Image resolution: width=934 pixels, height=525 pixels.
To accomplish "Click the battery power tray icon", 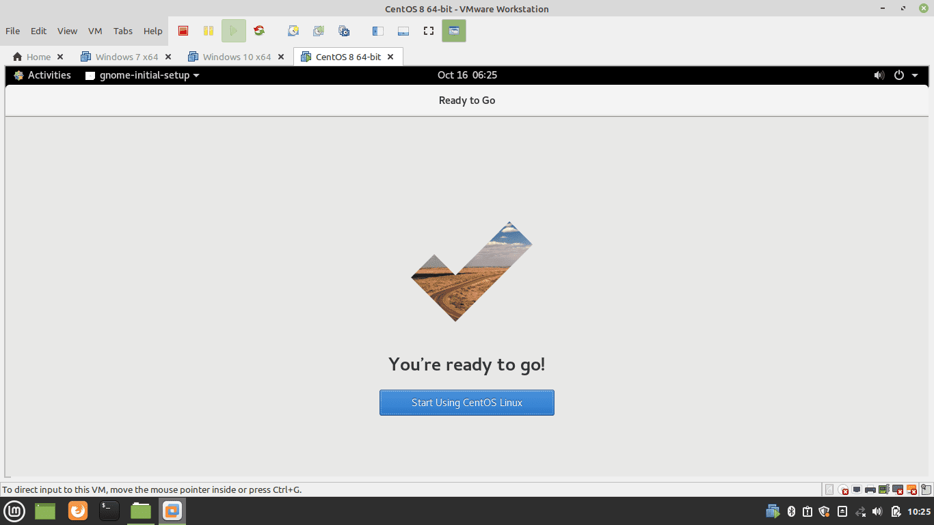I will pyautogui.click(x=896, y=511).
